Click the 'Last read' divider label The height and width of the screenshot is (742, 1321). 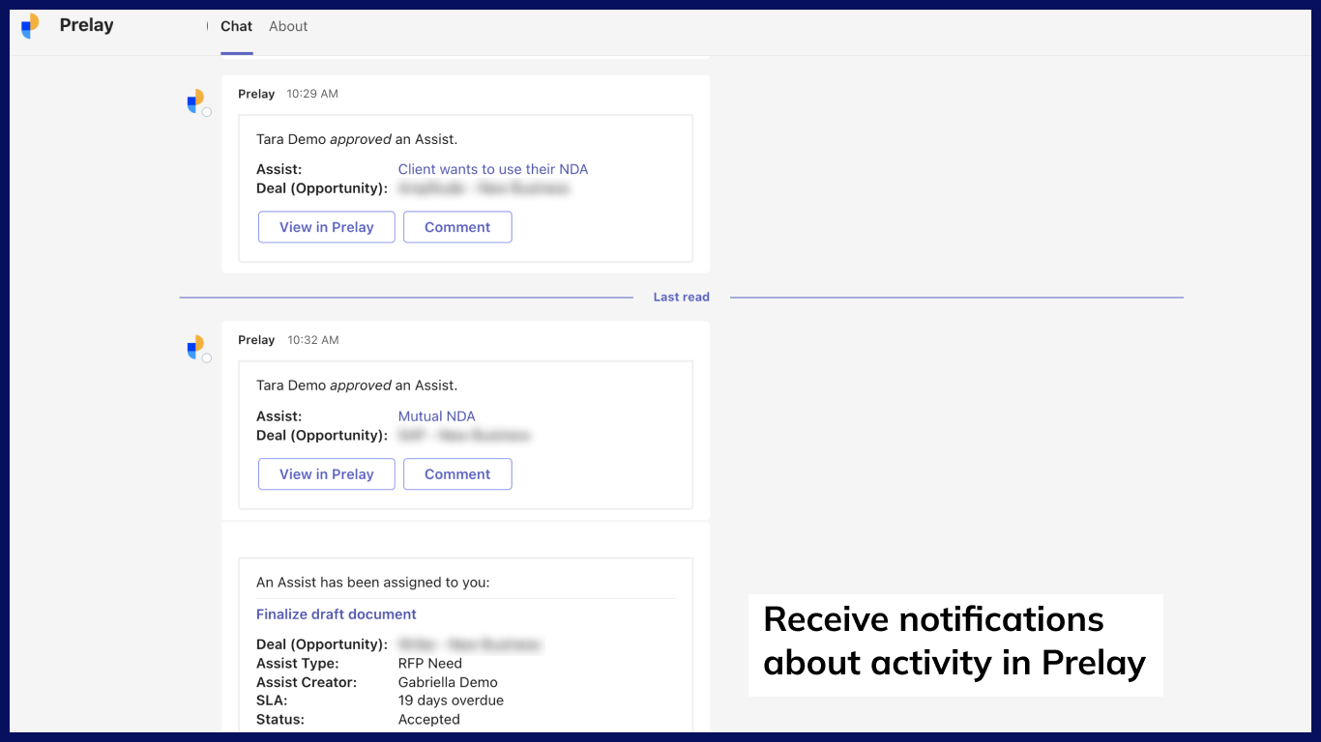coord(681,298)
